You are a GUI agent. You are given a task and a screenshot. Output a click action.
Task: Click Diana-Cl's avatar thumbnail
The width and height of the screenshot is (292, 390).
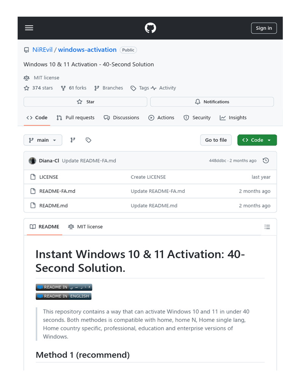coord(32,161)
